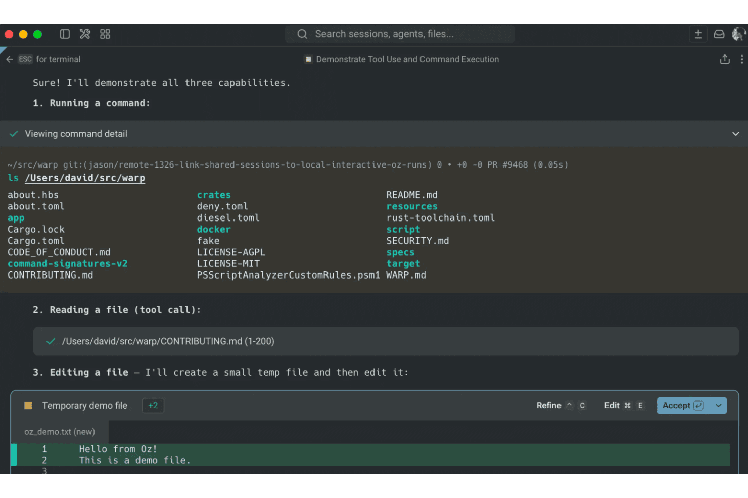Click the 'Hello from Oz!' diff line

(118, 449)
